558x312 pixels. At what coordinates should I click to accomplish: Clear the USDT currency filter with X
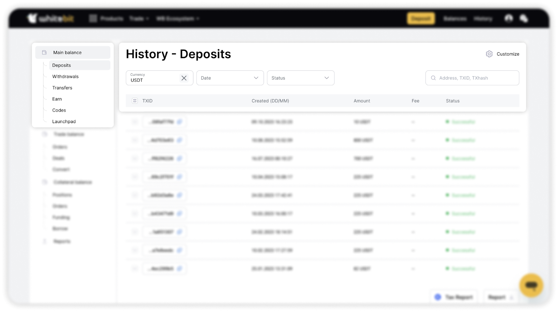[184, 78]
